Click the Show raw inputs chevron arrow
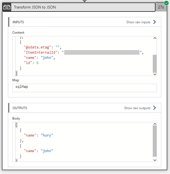Image resolution: width=170 pixels, height=174 pixels. click(x=155, y=22)
